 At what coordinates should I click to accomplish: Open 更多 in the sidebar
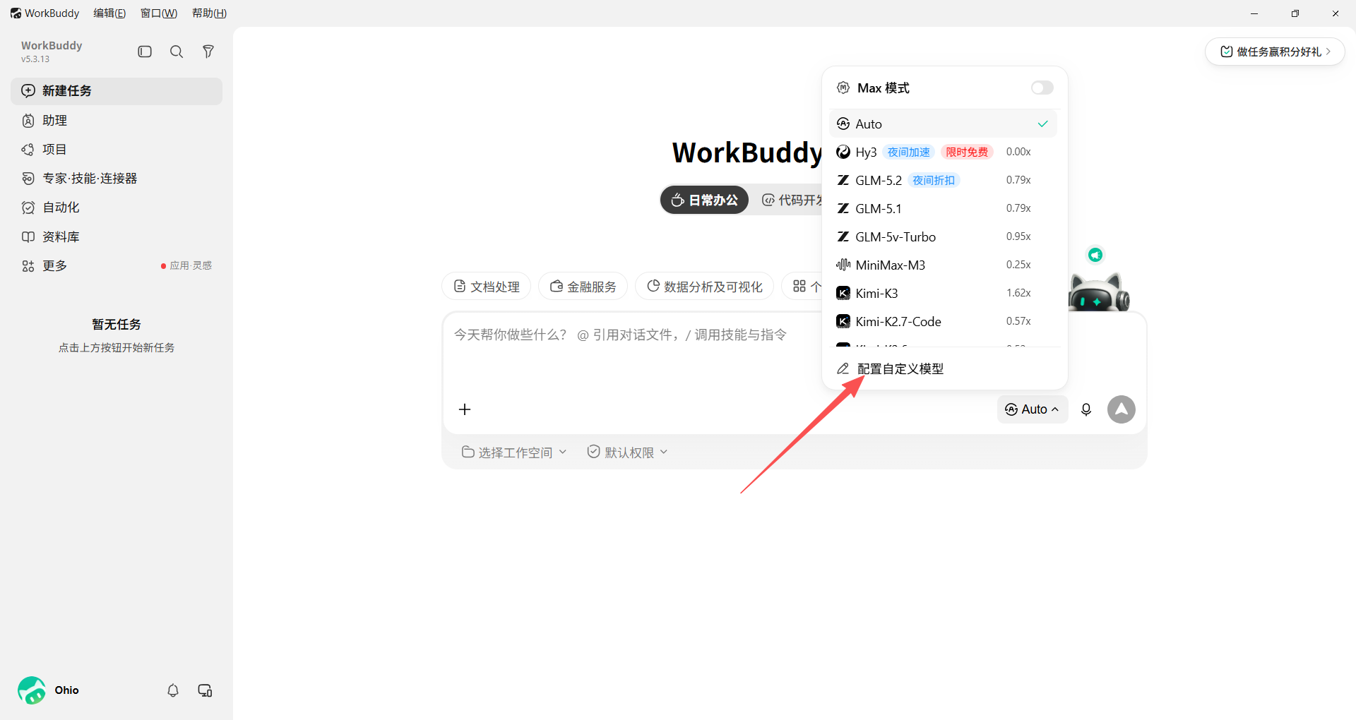tap(117, 266)
